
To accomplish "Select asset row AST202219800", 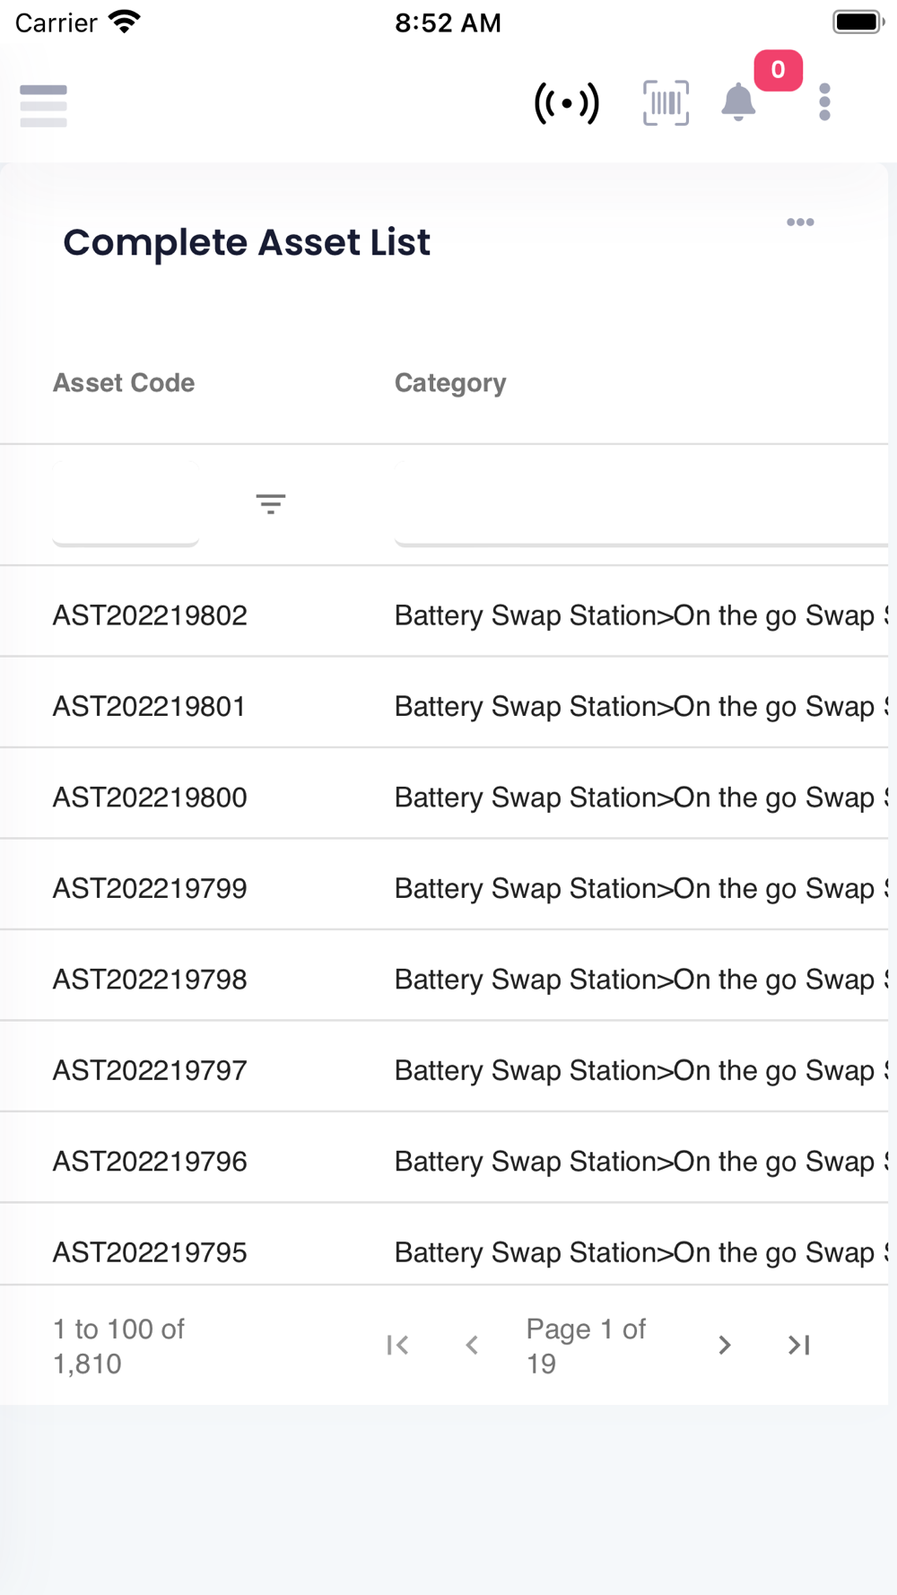I will tap(150, 797).
